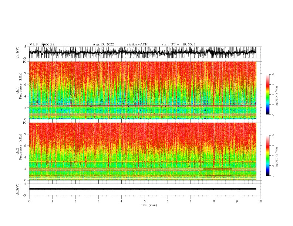Click the ch.1 frequency tick label "6"
Screen dimensions: 293x226
(x=26, y=85)
